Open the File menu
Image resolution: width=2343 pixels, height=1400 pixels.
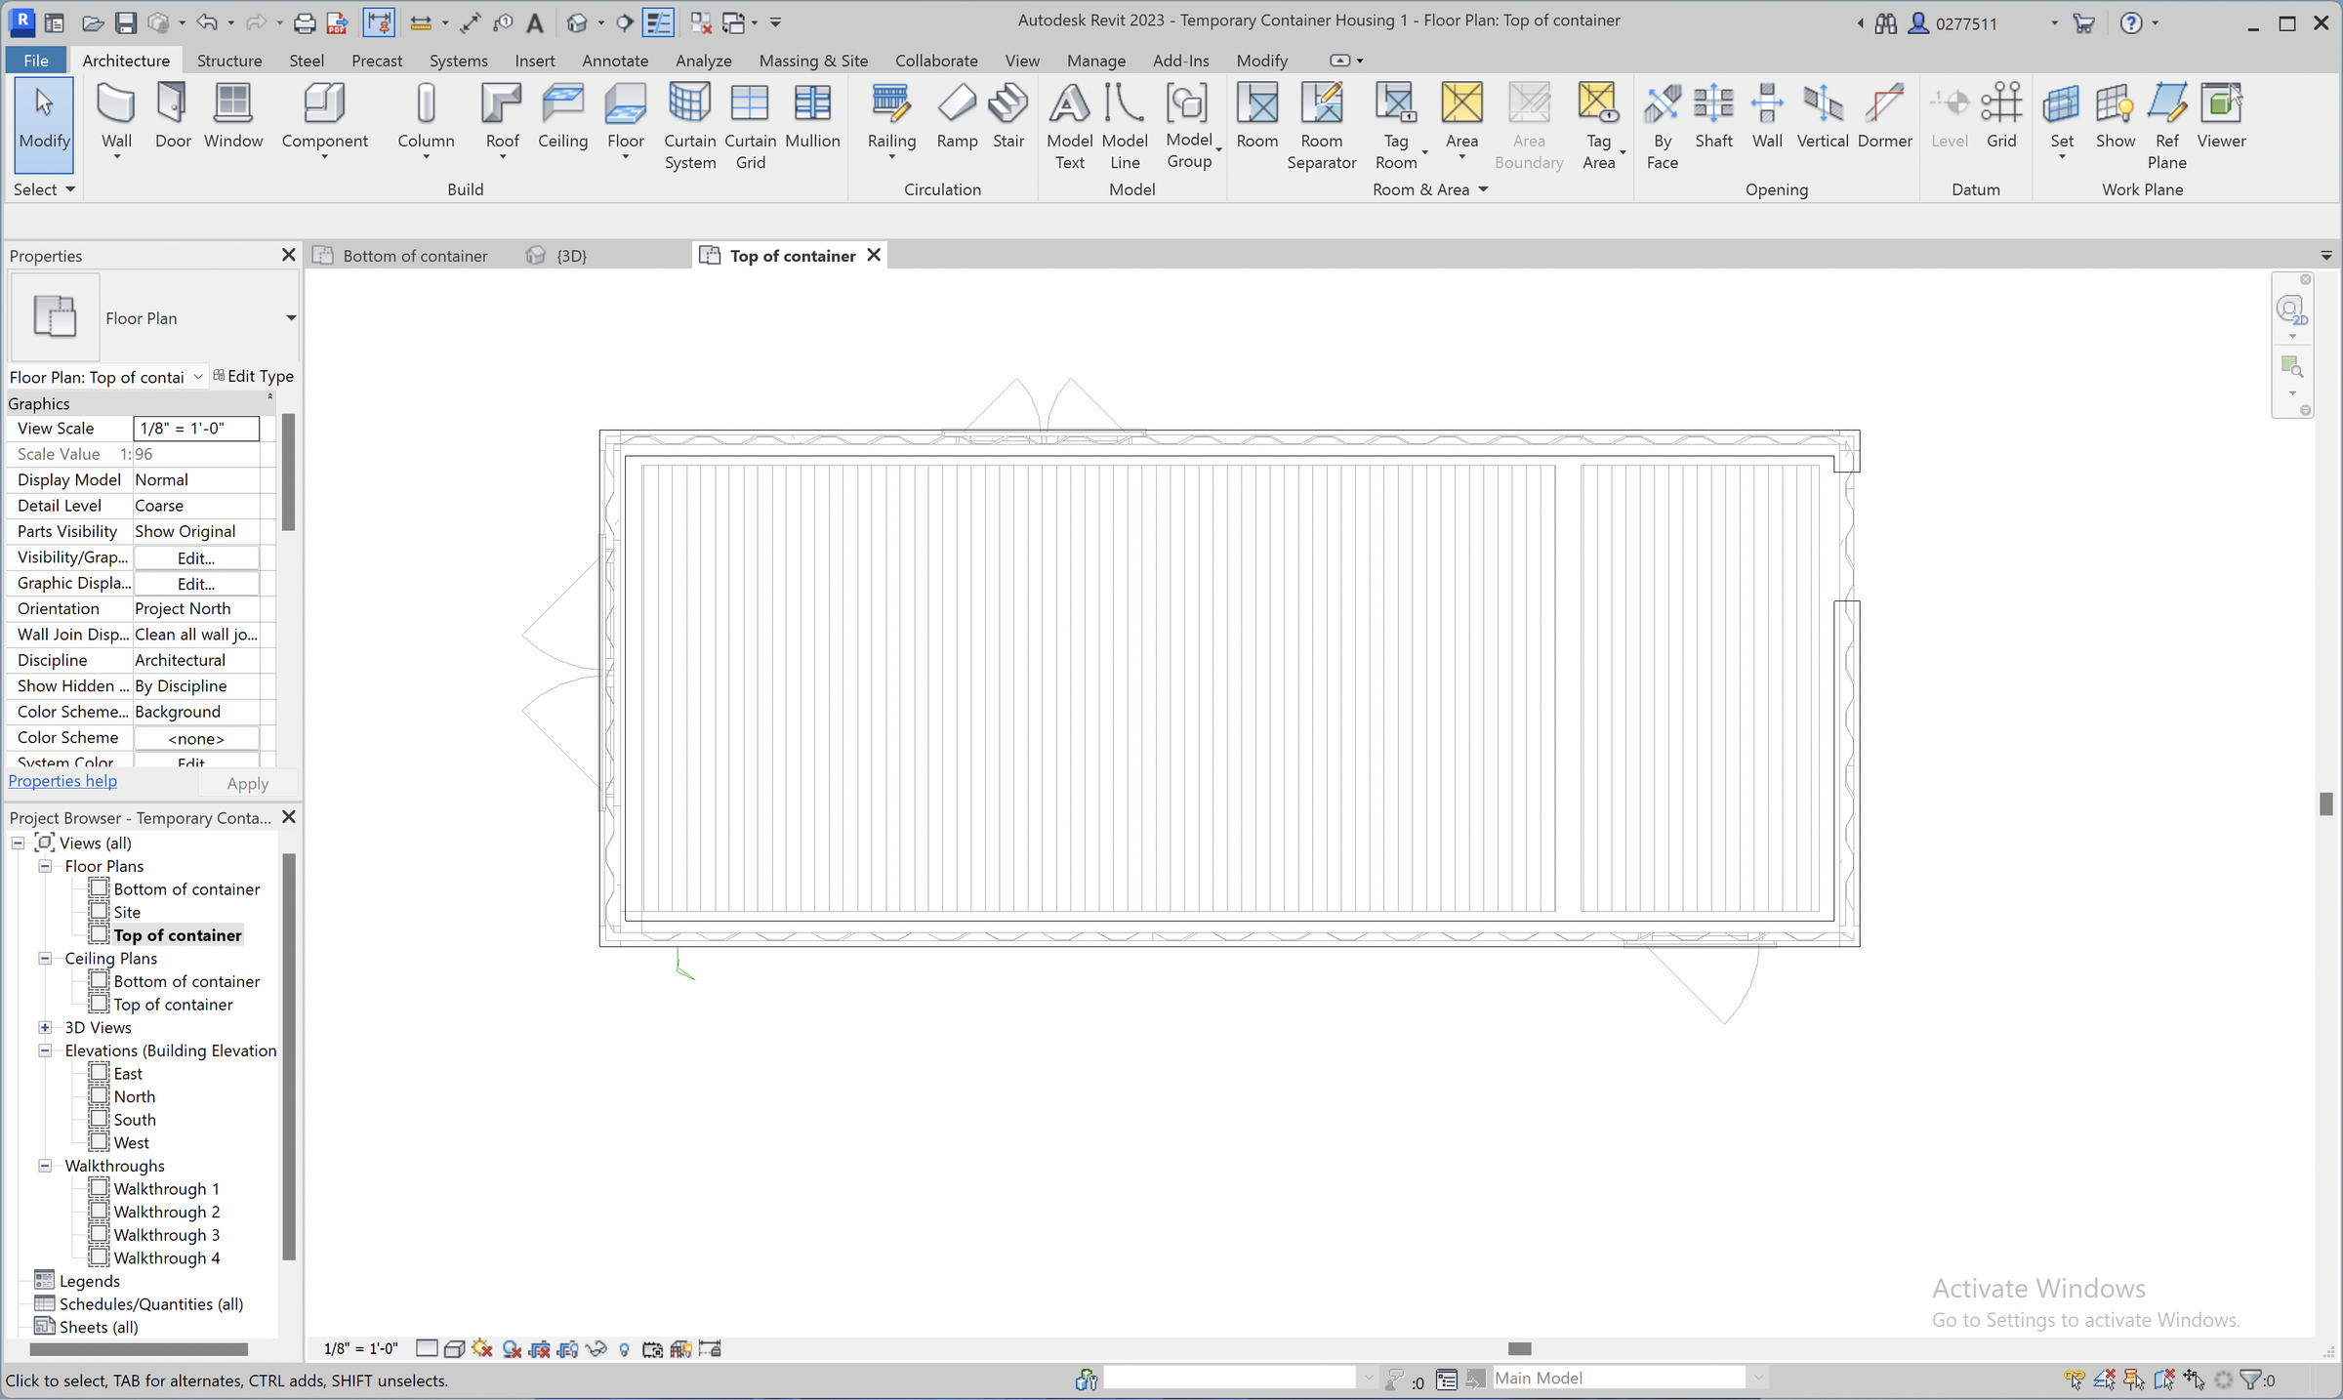click(36, 61)
